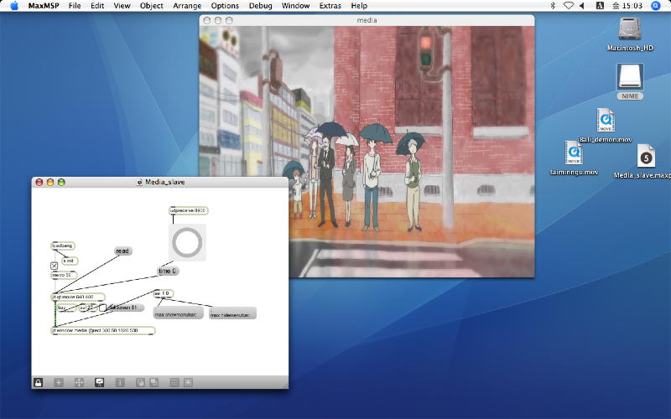Click the Media_slave window title text
The image size is (671, 419).
(165, 182)
